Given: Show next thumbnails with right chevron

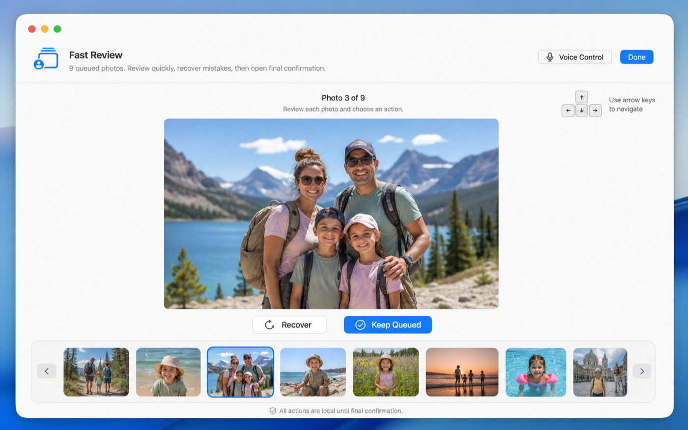Looking at the screenshot, I should click(x=642, y=371).
